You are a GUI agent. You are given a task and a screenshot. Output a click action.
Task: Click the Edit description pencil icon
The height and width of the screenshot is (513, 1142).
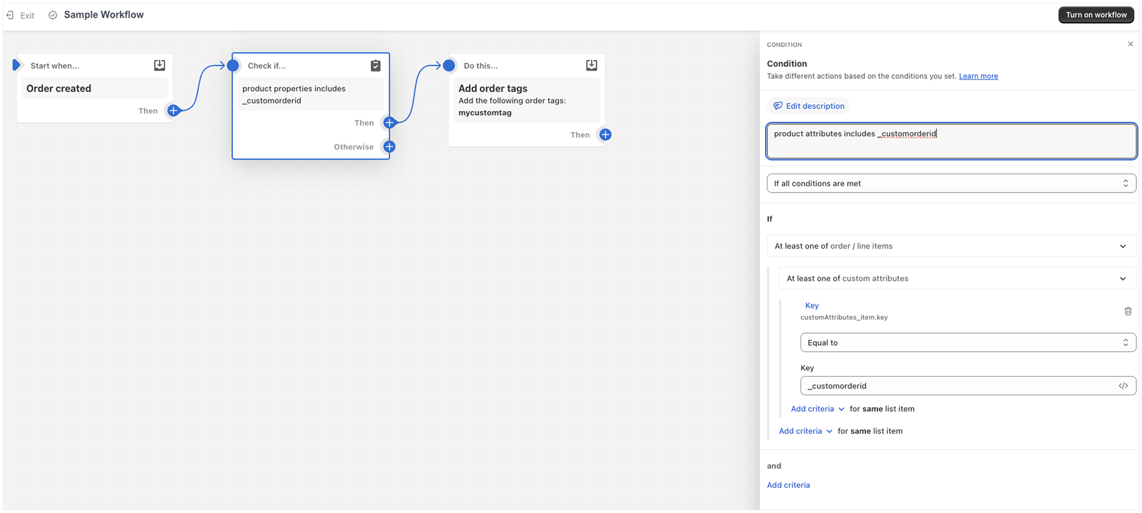(778, 106)
